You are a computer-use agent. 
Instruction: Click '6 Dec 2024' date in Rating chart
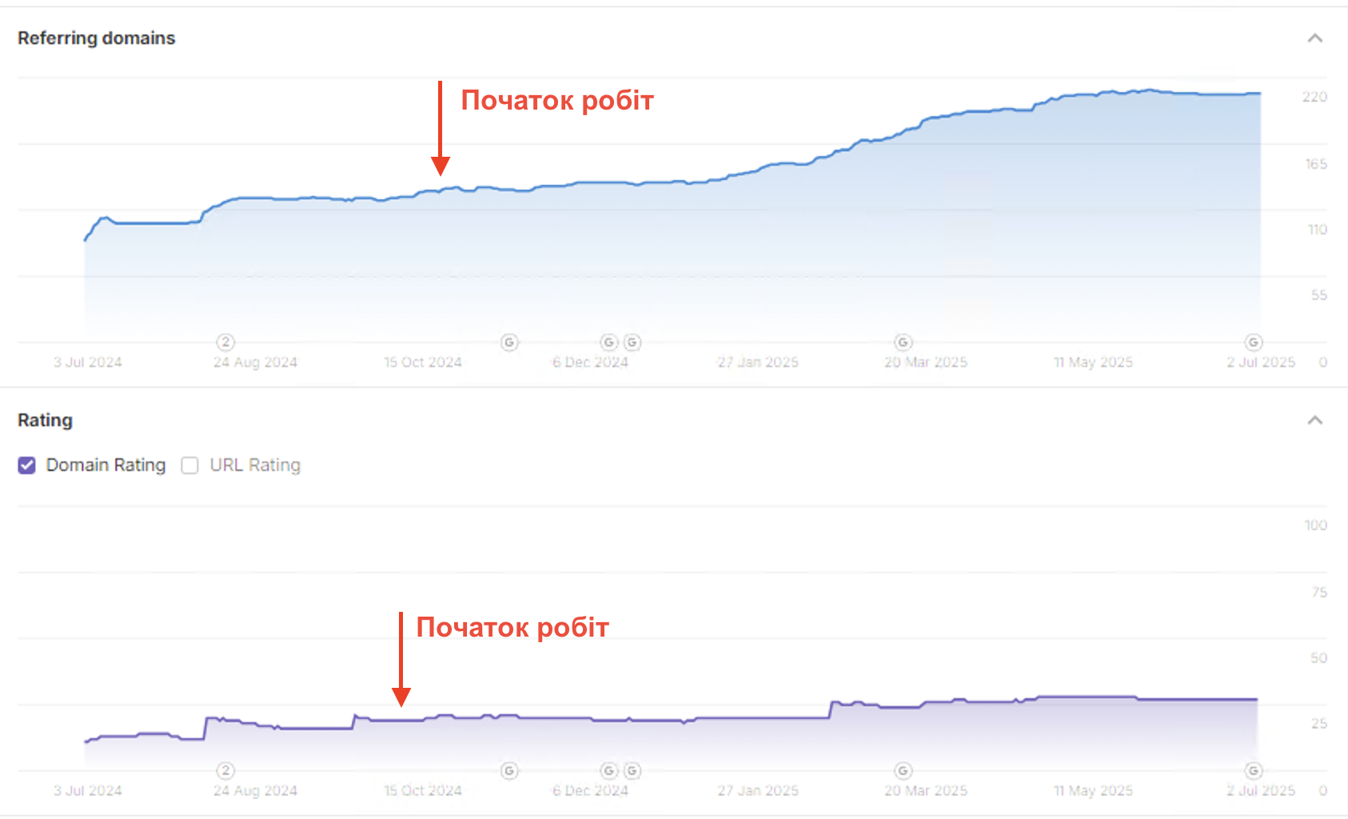tap(590, 791)
